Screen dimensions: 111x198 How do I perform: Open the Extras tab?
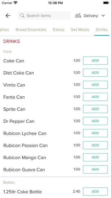click(59, 30)
